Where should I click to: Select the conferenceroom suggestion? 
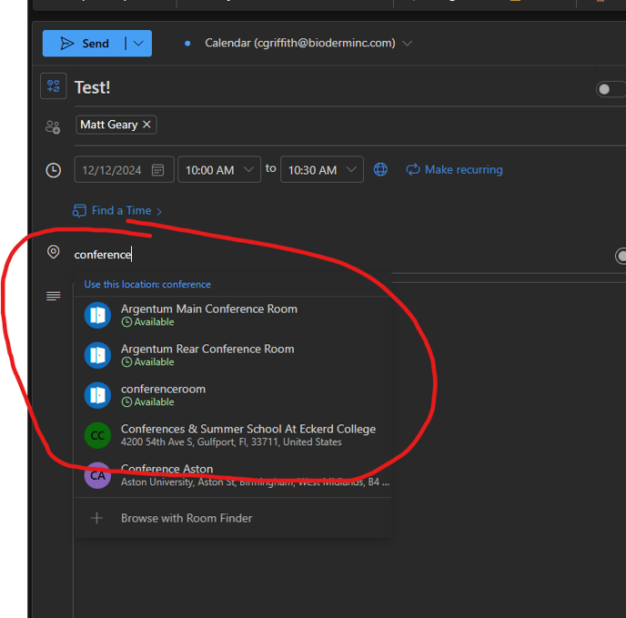point(232,396)
